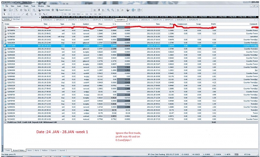The height and width of the screenshot is (157, 260).
Task: Click the New Order button
Action: click(x=44, y=10)
